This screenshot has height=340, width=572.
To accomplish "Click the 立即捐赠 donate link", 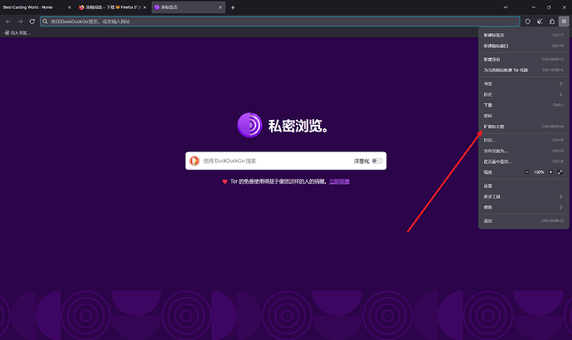I will tap(339, 181).
